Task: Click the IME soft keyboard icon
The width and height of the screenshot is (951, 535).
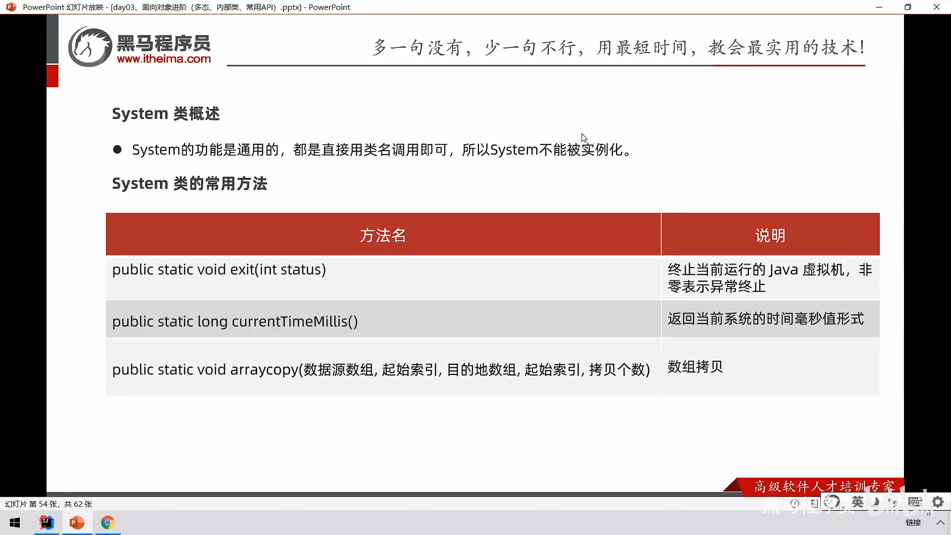Action: point(914,502)
